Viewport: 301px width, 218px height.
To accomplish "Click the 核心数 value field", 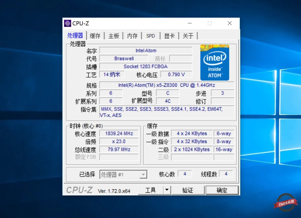I will tap(185, 174).
